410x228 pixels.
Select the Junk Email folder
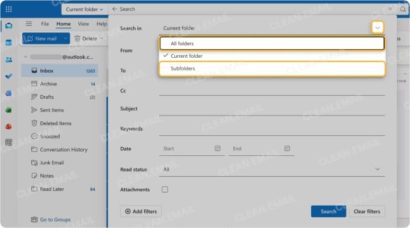[x=60, y=162]
